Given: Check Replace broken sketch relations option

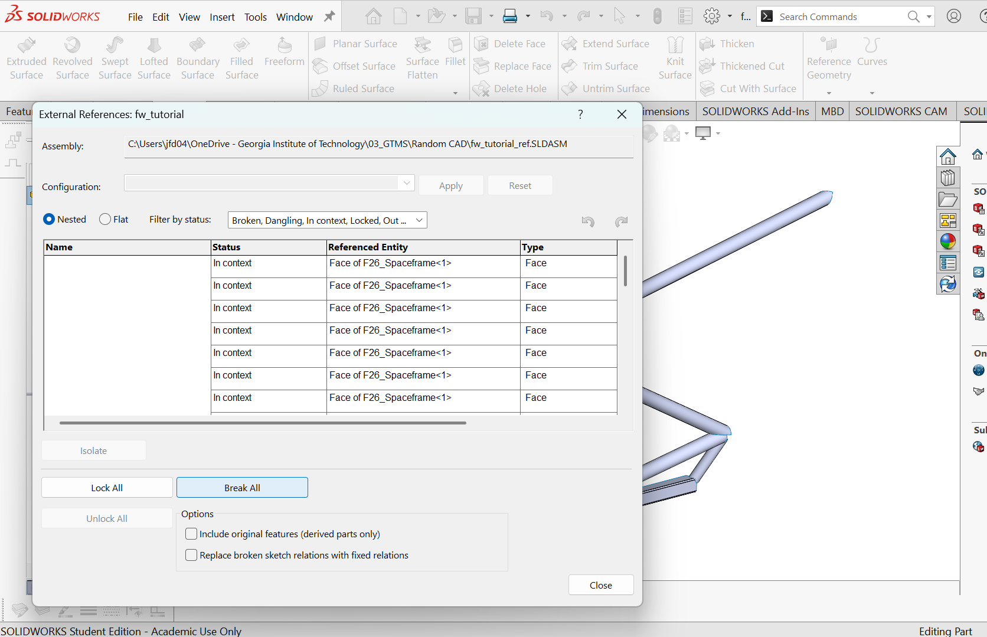Looking at the screenshot, I should [191, 556].
